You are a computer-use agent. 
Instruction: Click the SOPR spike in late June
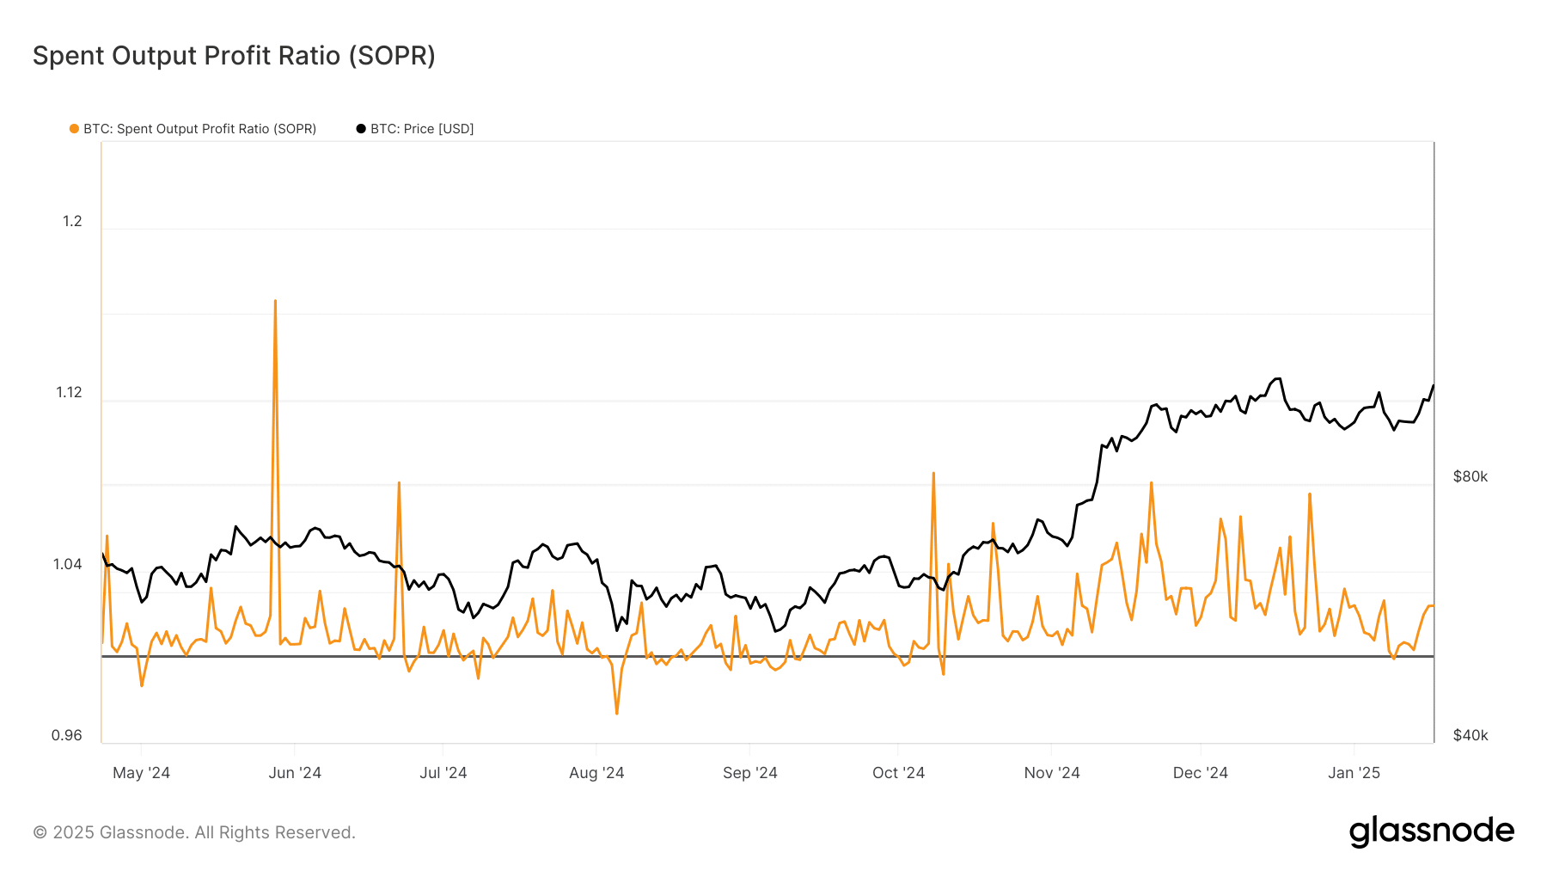pyautogui.click(x=400, y=483)
